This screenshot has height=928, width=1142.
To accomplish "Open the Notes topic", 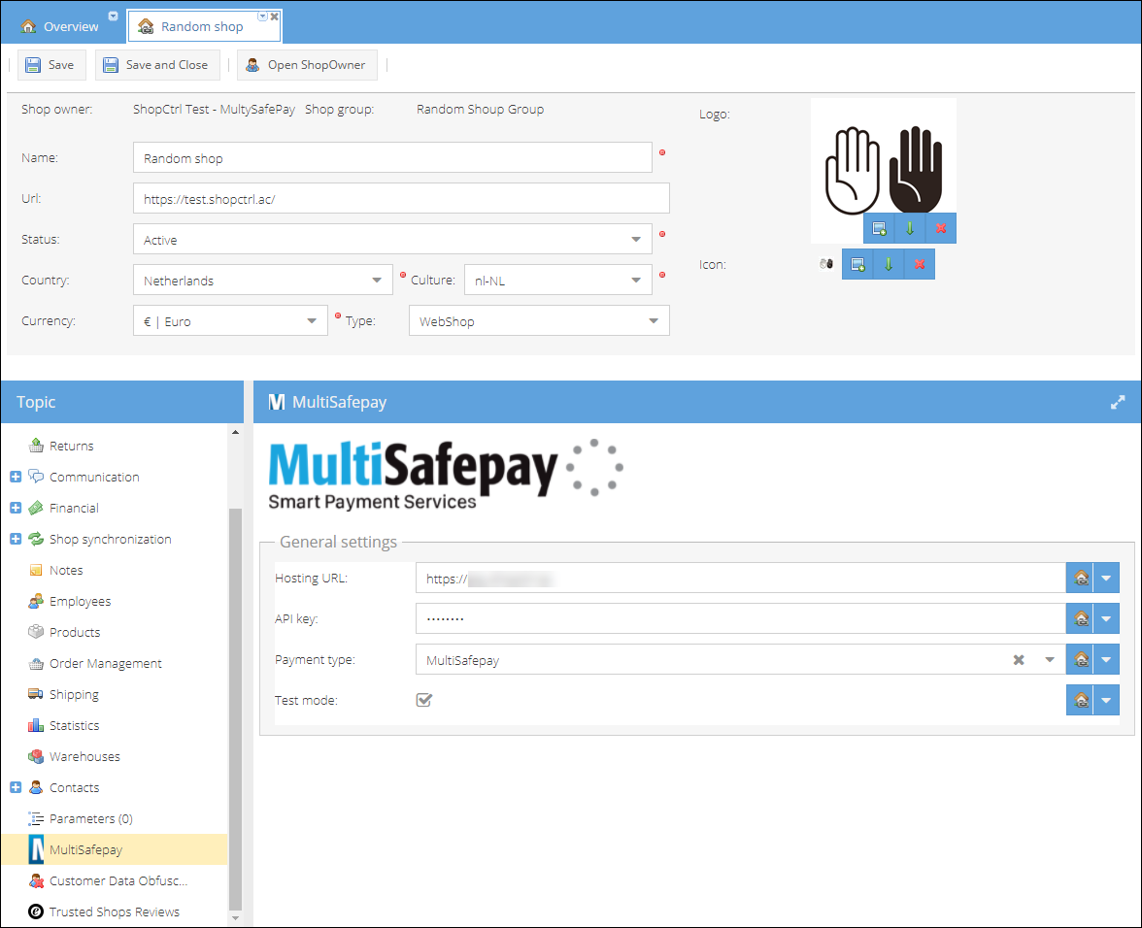I will [x=66, y=571].
